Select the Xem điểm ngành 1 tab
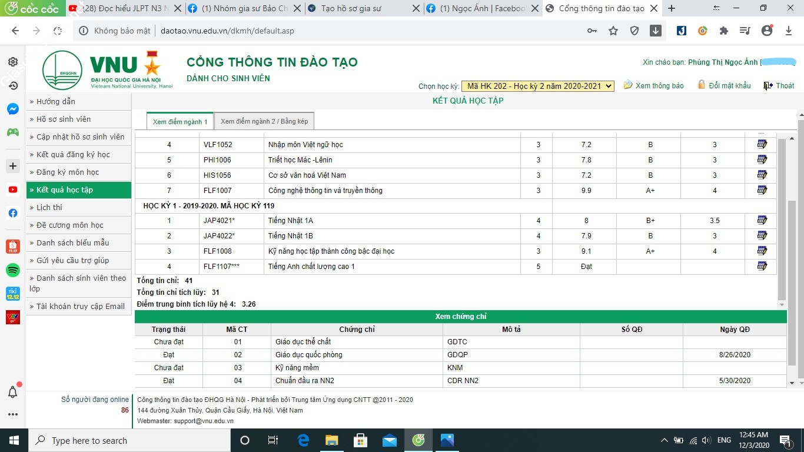 [180, 122]
